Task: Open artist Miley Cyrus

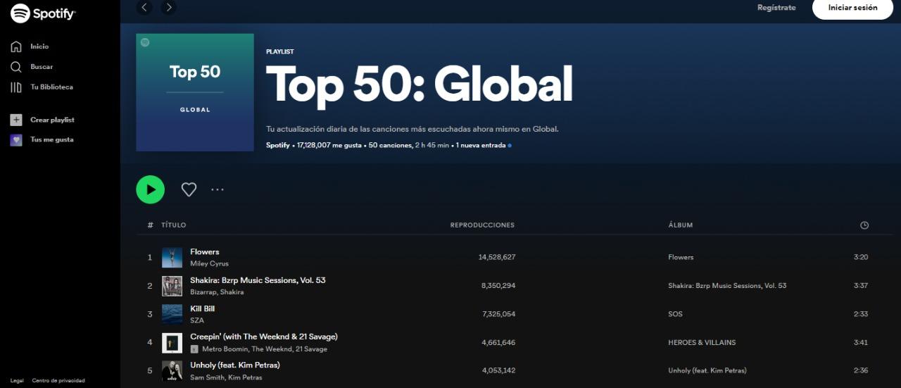Action: [209, 264]
